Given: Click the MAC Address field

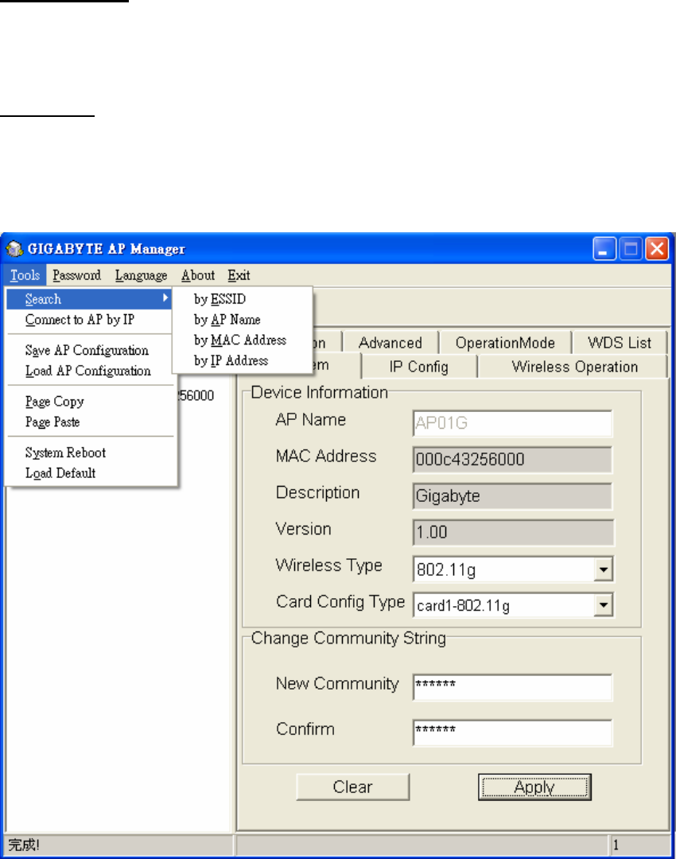Looking at the screenshot, I should point(512,459).
